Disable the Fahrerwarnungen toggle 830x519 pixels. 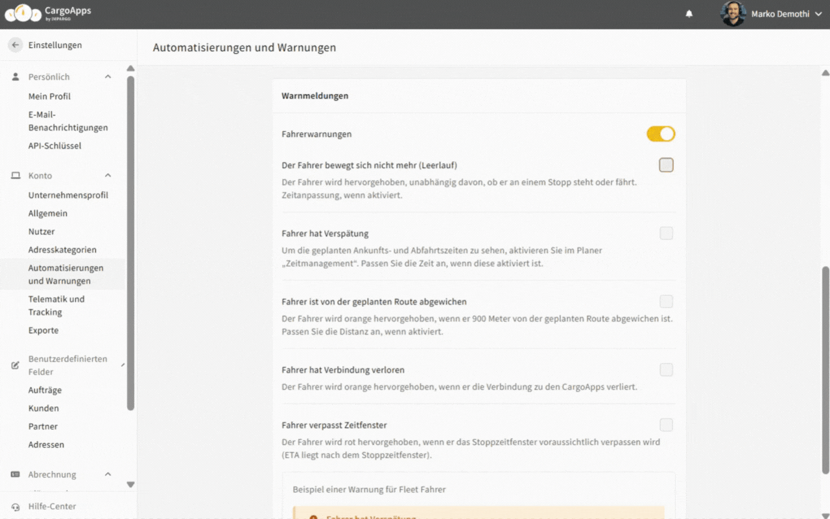660,134
